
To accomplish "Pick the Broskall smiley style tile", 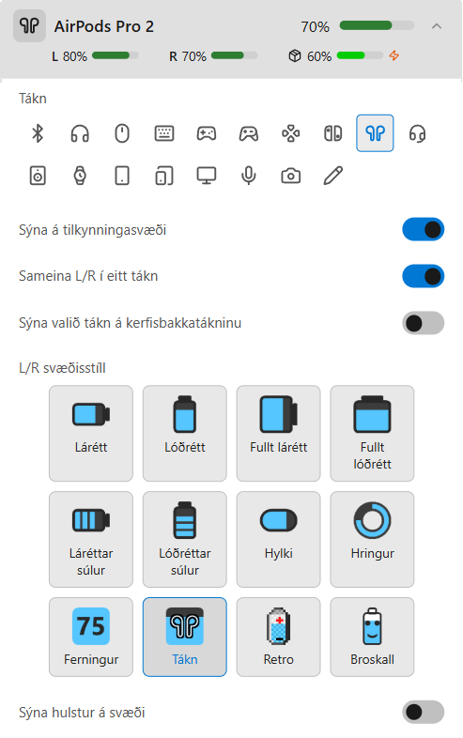I will (372, 637).
